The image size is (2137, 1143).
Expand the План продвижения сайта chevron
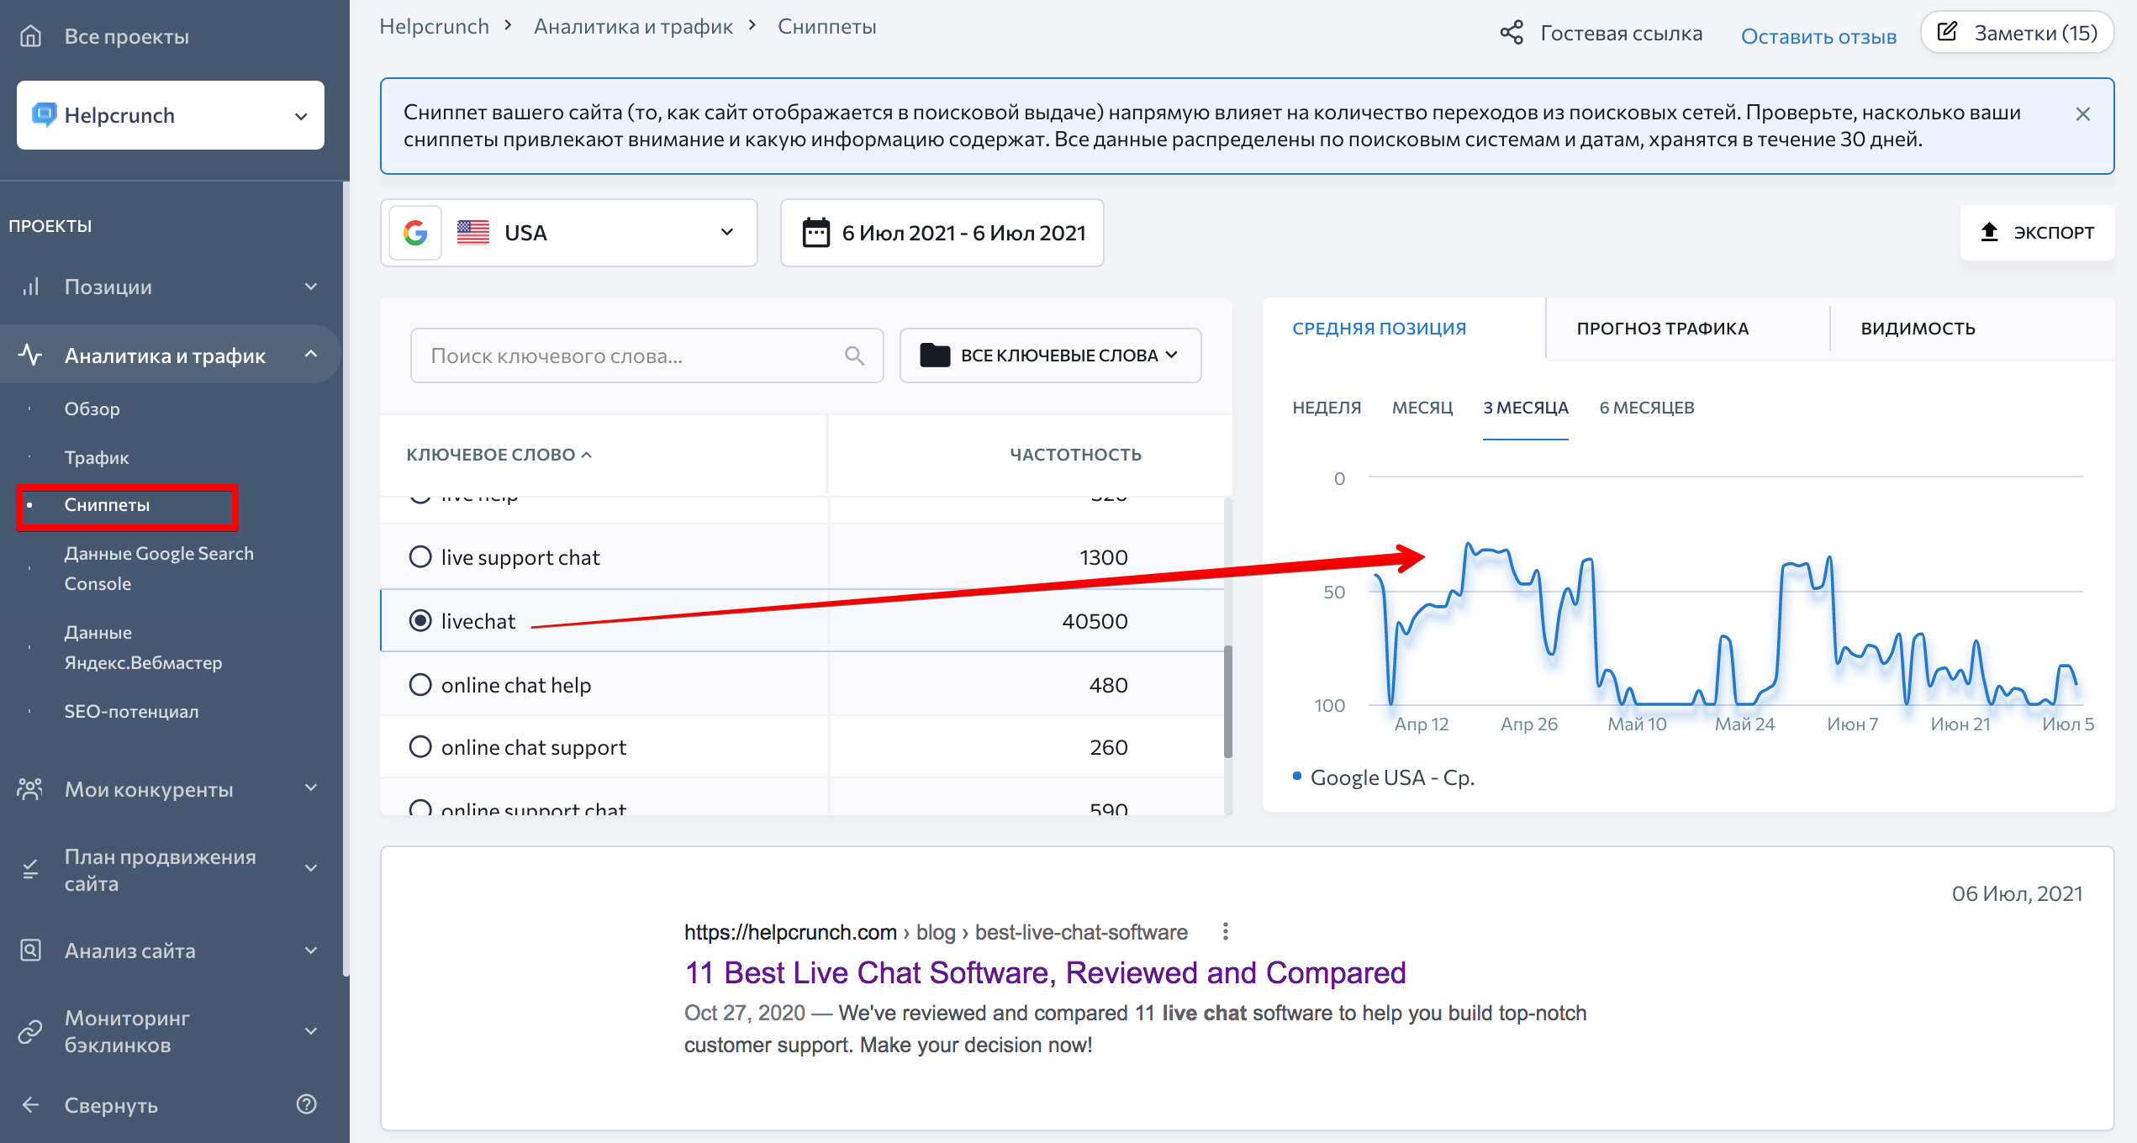(x=311, y=868)
